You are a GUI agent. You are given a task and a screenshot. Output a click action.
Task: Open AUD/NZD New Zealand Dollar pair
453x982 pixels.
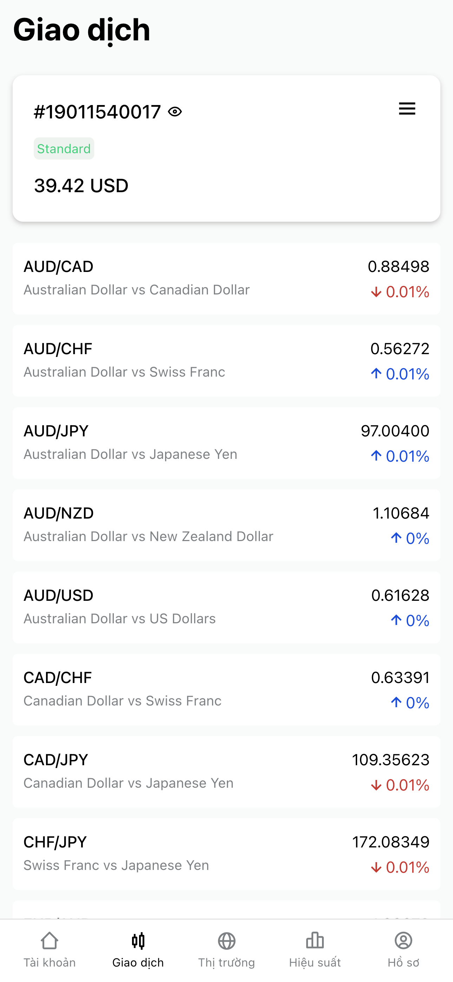(x=226, y=525)
